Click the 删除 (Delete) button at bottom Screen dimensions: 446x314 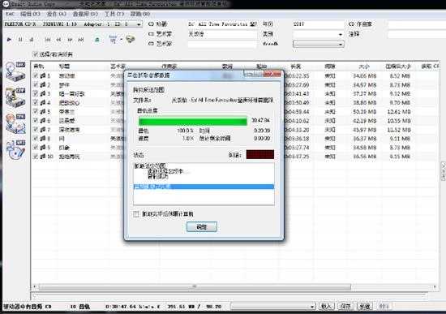tap(384, 307)
